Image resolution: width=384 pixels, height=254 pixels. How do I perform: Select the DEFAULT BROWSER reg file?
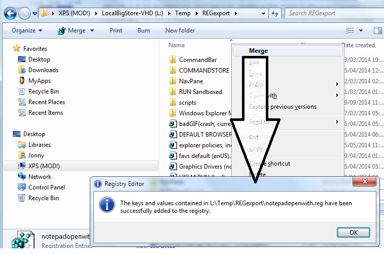click(200, 135)
